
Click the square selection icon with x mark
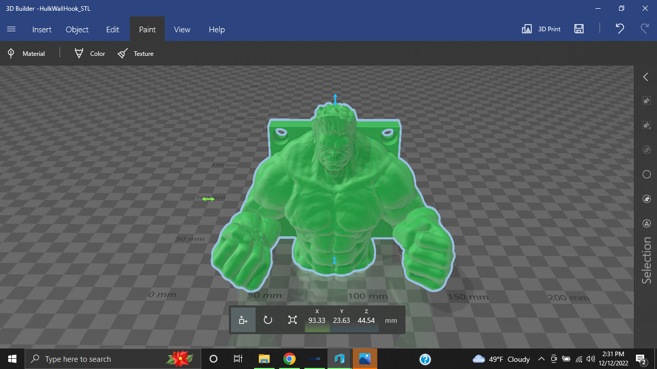pos(647,125)
